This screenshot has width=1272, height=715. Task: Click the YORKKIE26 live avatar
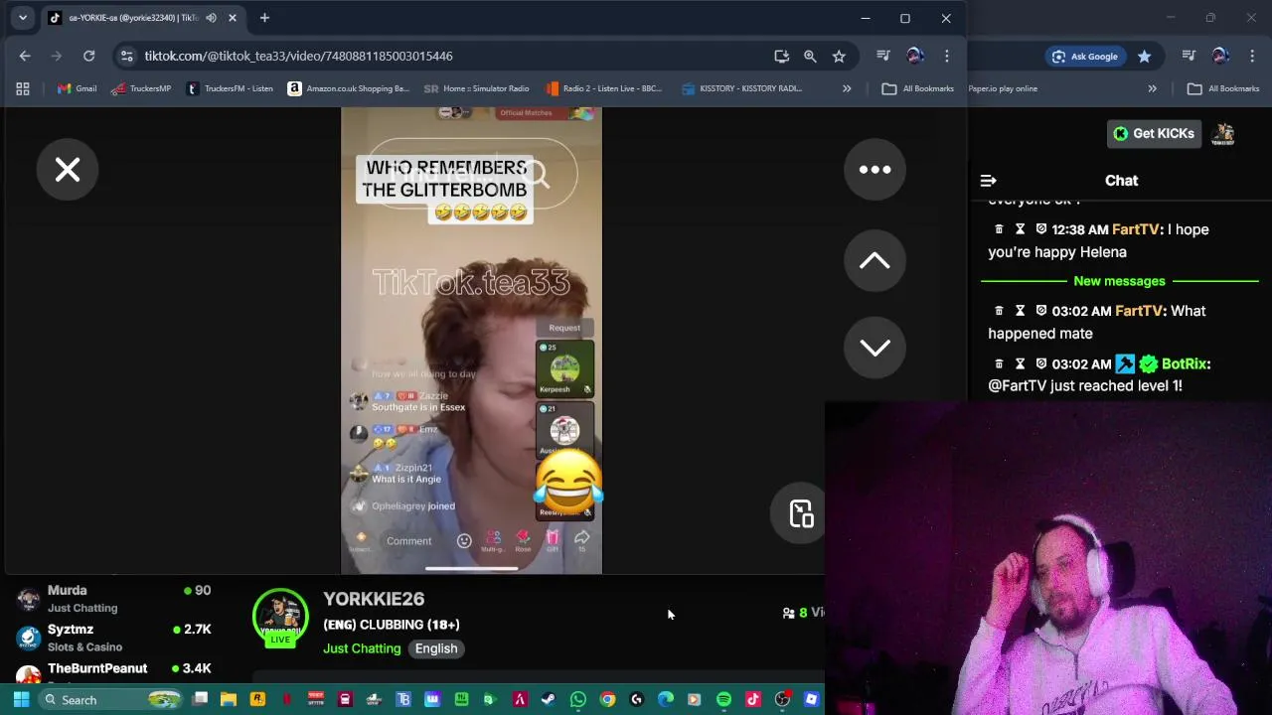(280, 619)
